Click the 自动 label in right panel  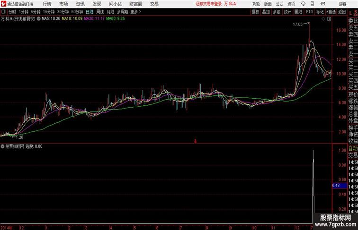353,149
